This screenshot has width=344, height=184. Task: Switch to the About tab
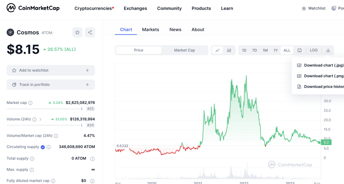coord(198,30)
